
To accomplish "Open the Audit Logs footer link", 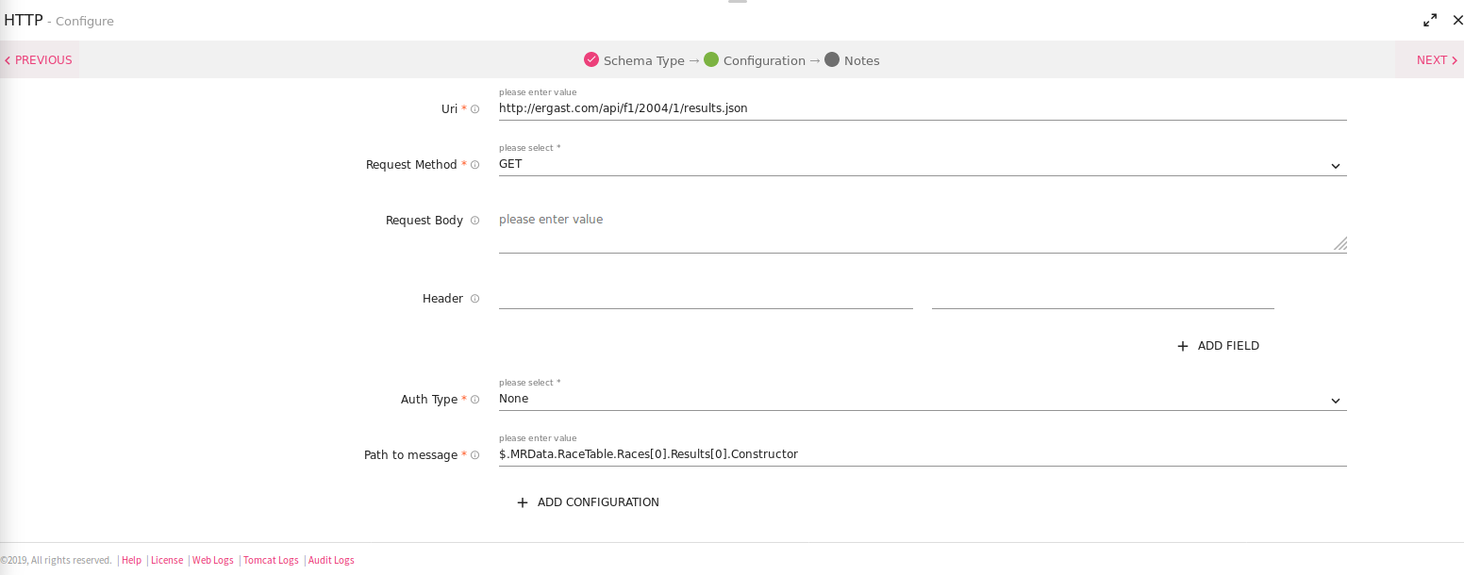I will click(331, 560).
